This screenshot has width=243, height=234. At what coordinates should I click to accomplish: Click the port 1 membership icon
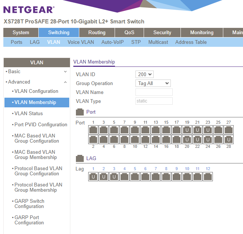[93, 130]
